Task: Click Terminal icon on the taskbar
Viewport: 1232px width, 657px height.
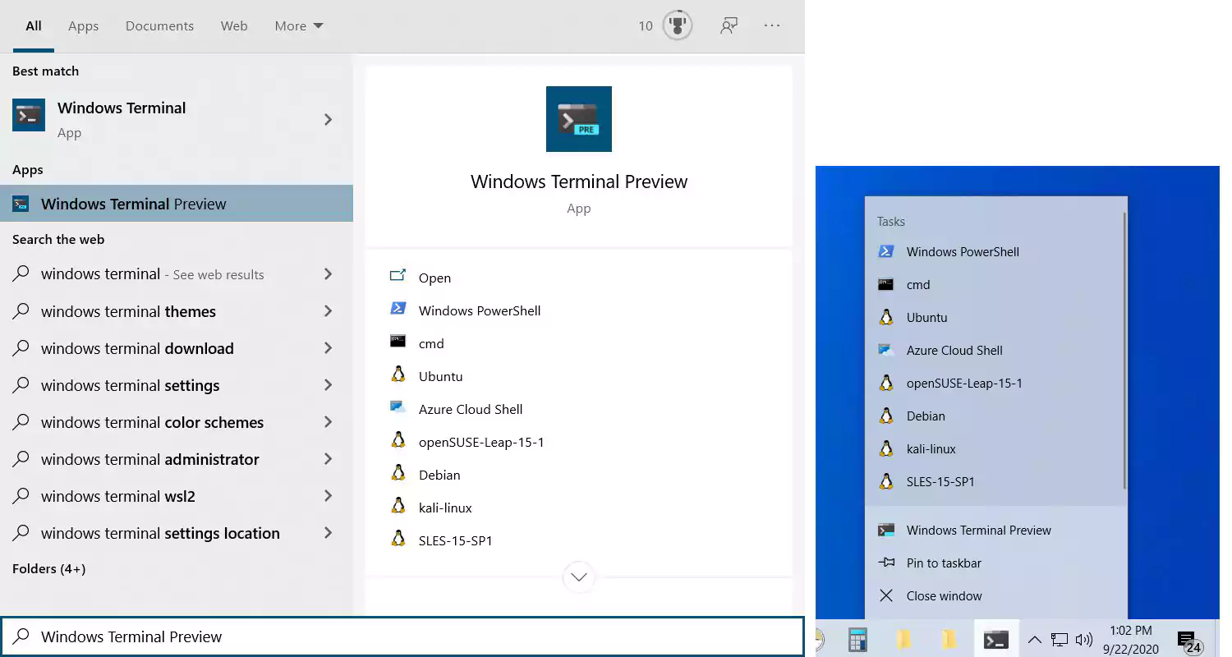Action: (996, 639)
